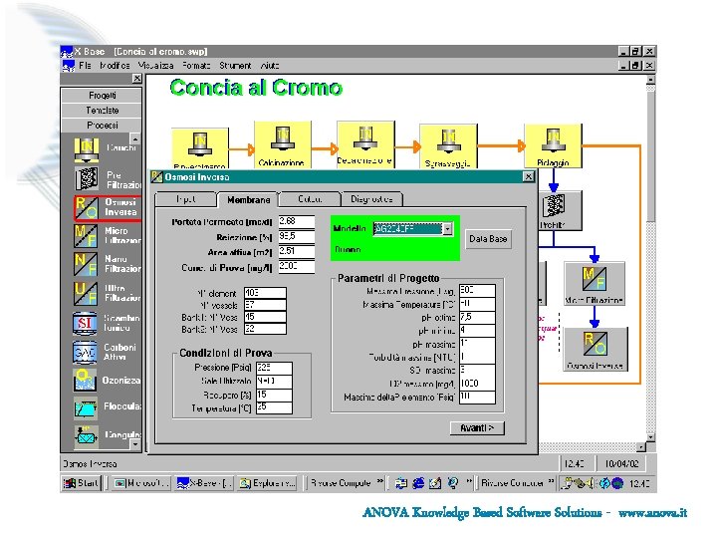Click the main diagram vertical scrollbar
The image size is (717, 538).
(650, 258)
